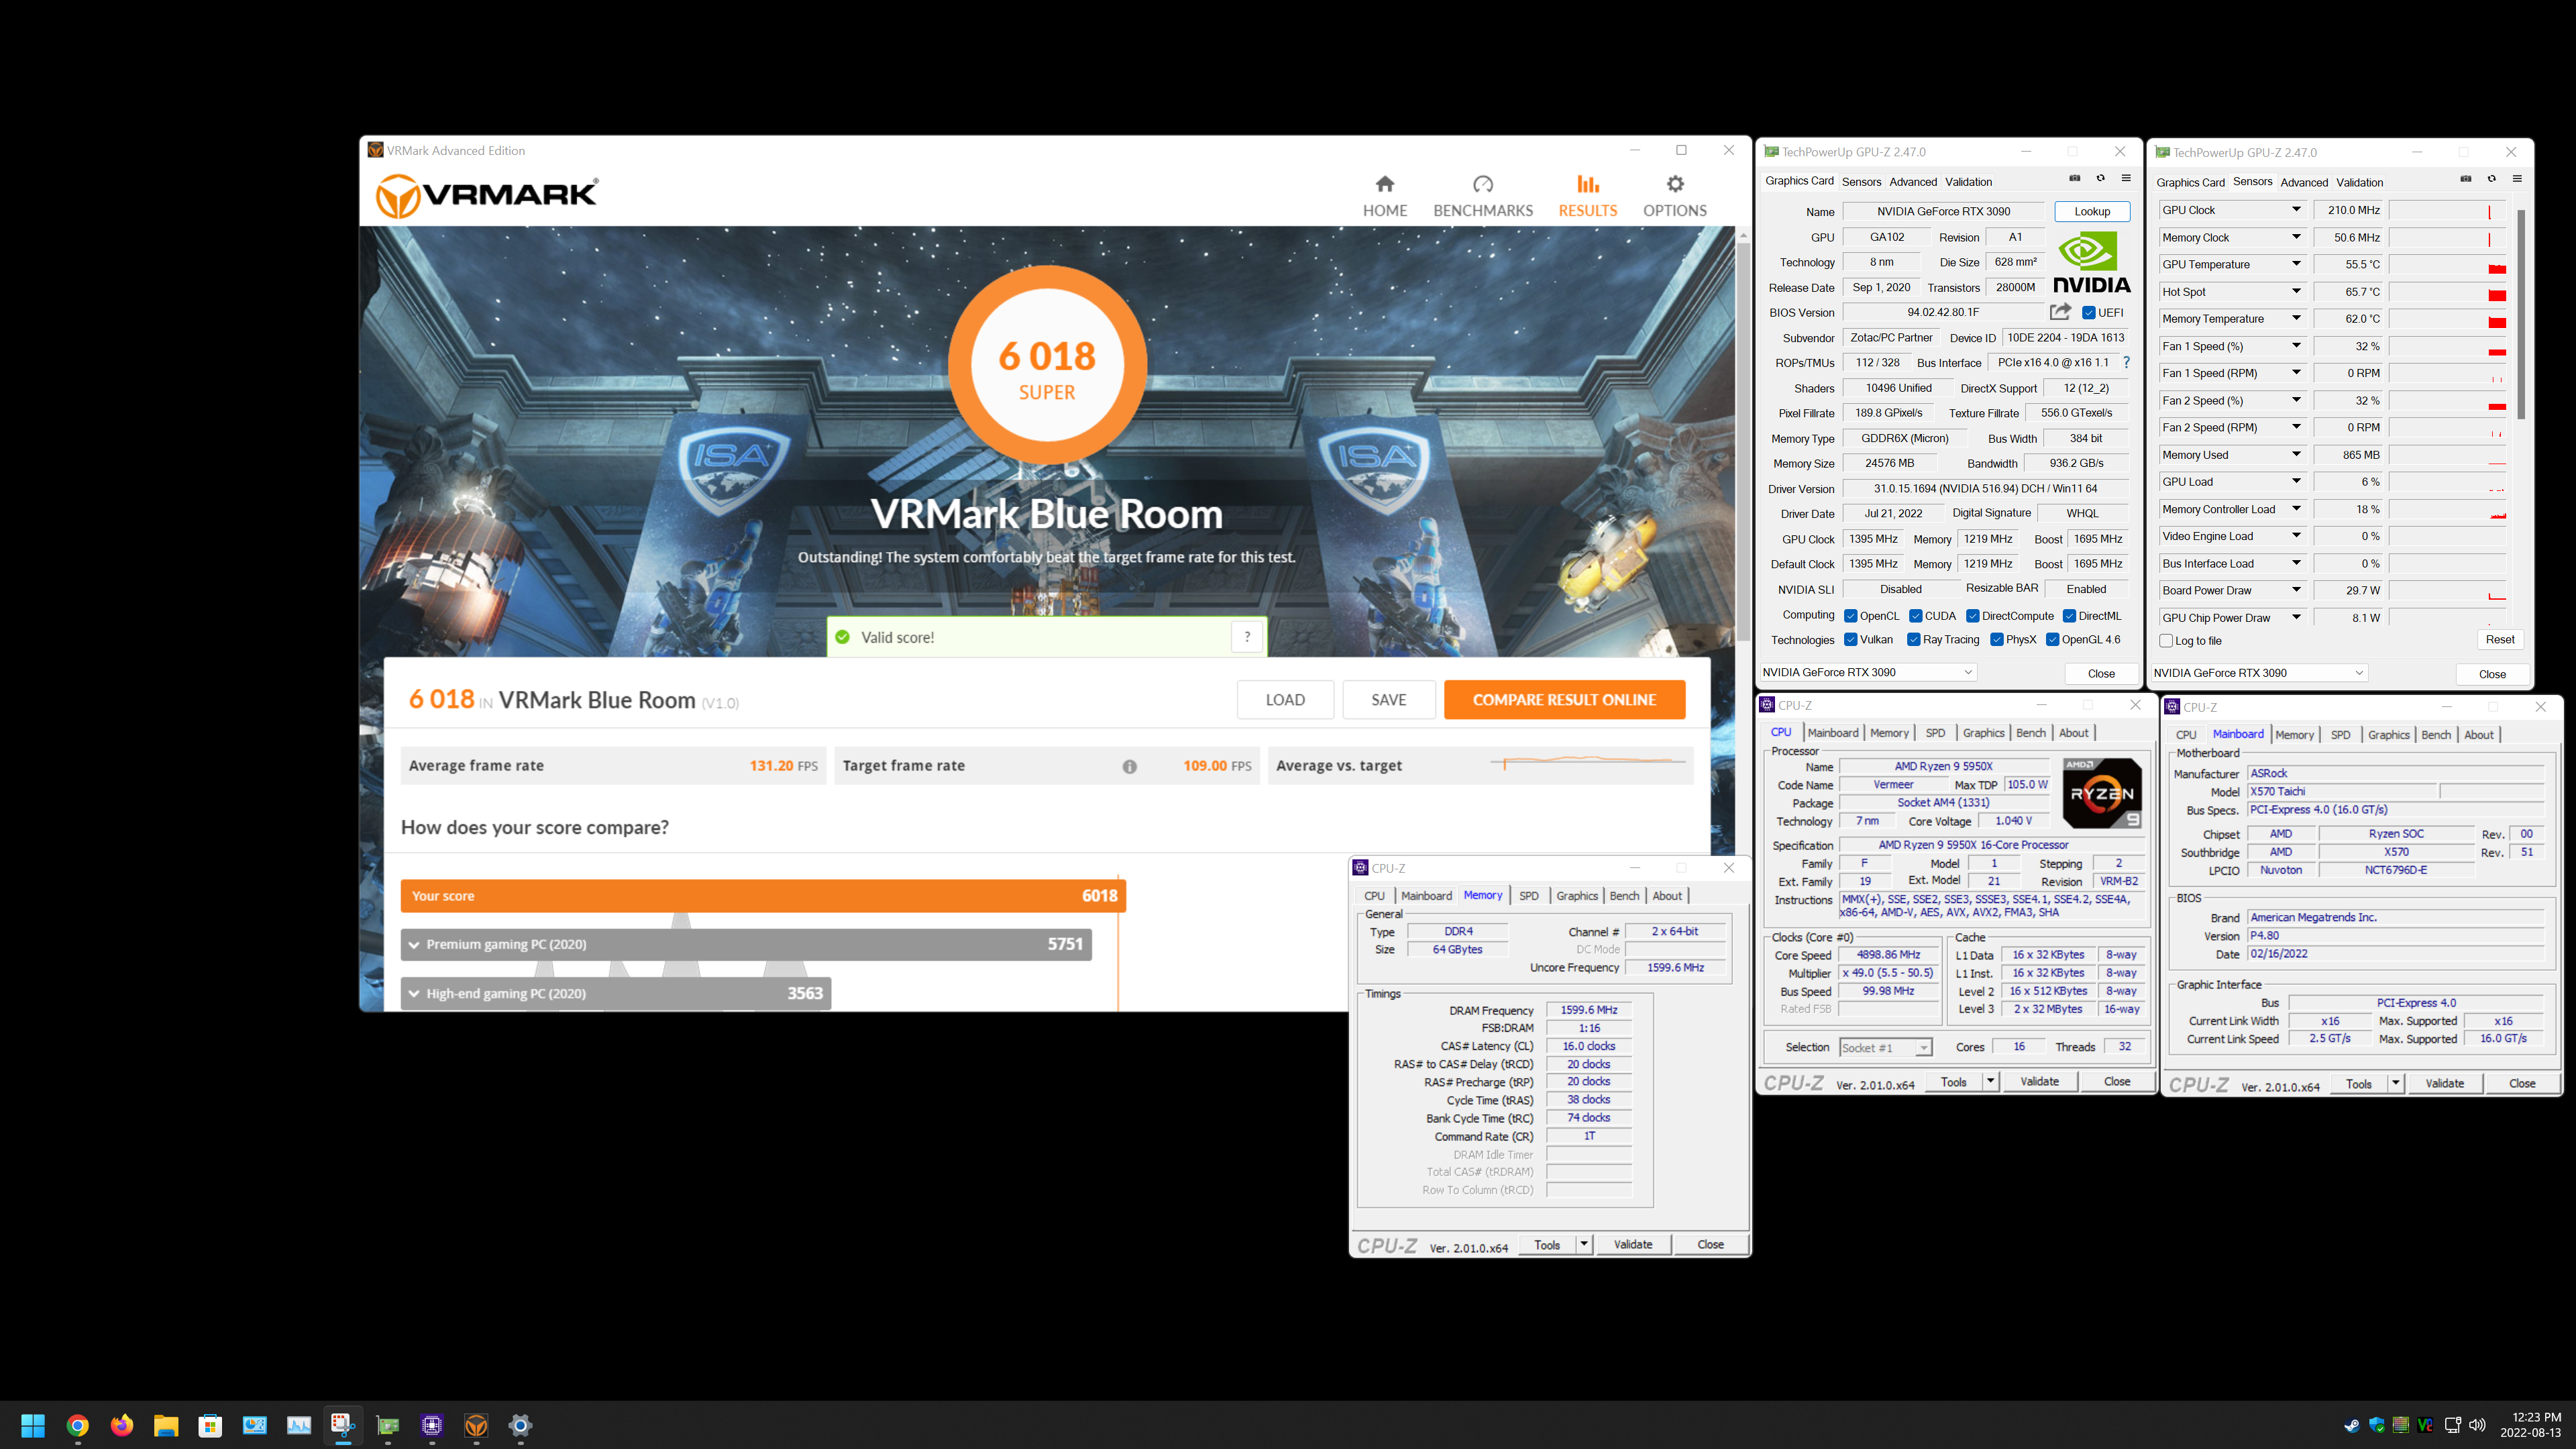Open Microsoft Store from the taskbar
The image size is (2576, 1449).
(210, 1425)
